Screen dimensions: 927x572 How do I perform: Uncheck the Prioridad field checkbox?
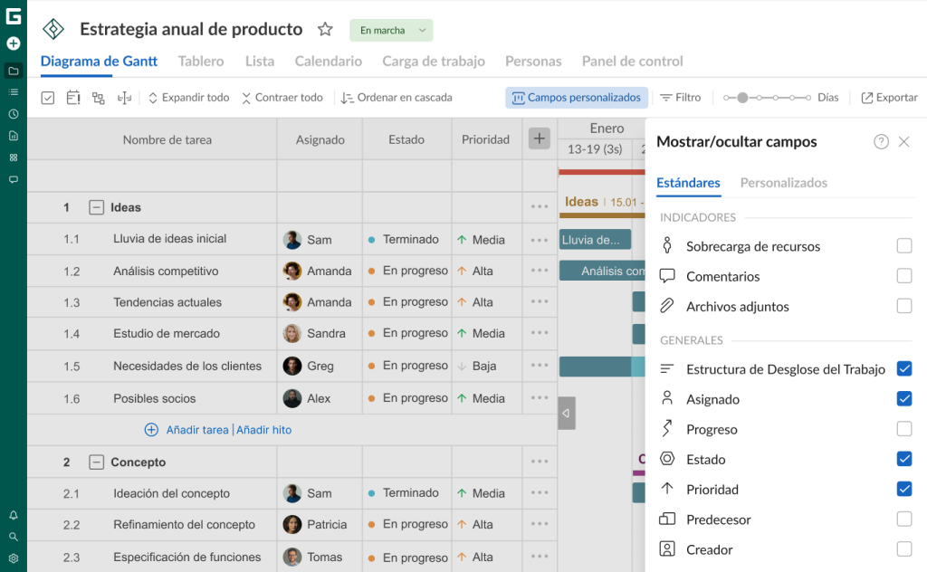(x=904, y=489)
